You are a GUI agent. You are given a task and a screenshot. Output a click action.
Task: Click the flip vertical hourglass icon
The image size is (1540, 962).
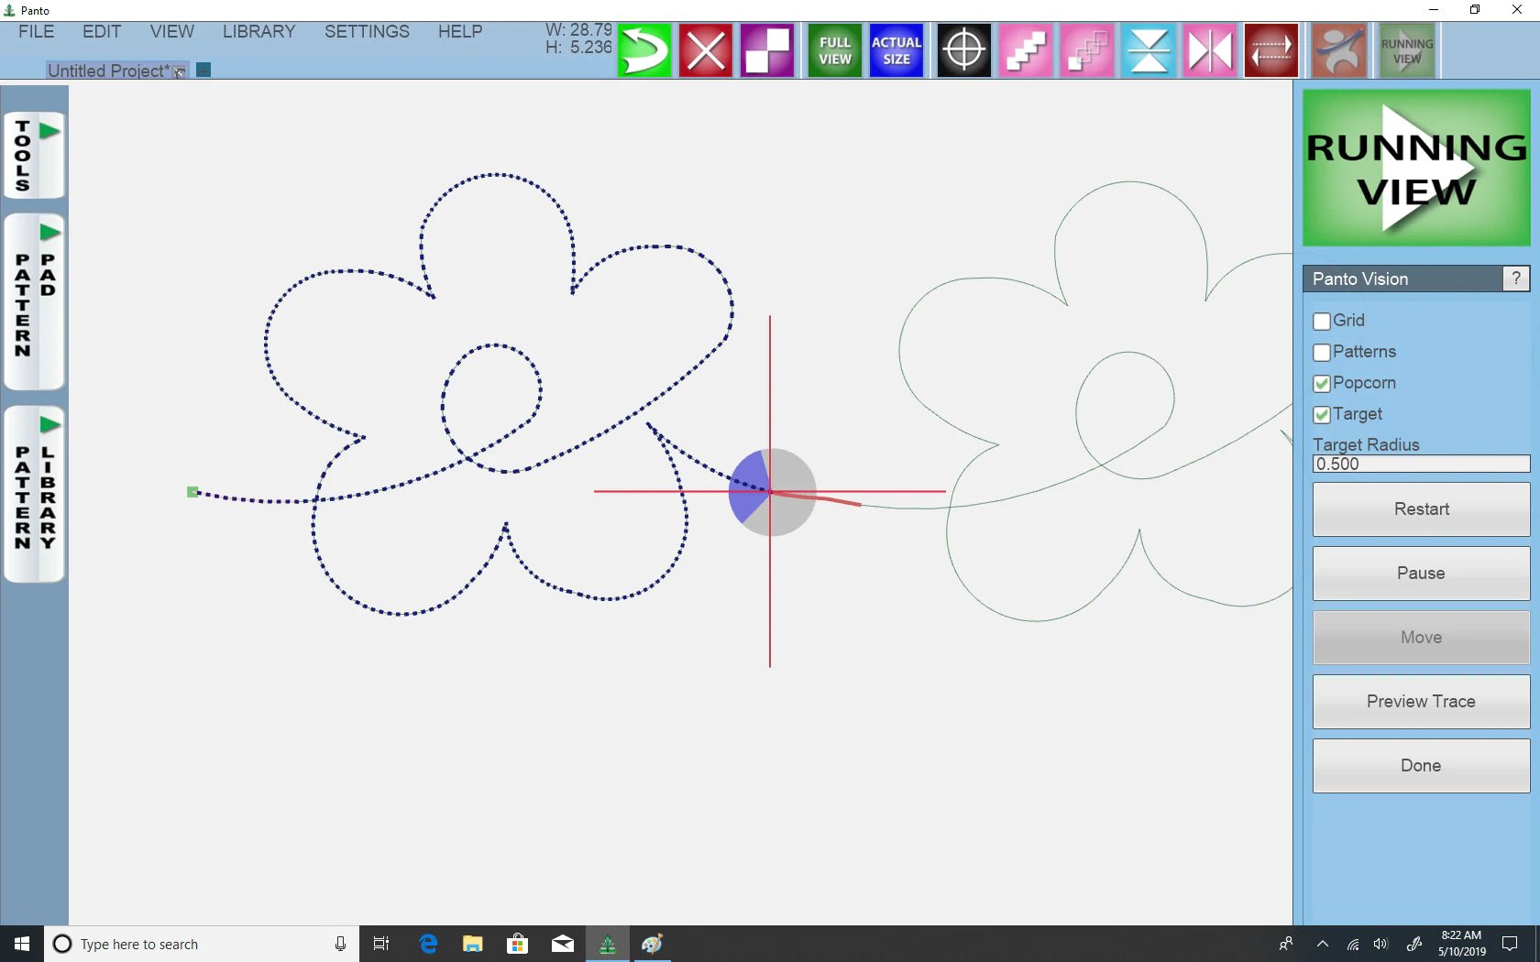tap(1149, 50)
